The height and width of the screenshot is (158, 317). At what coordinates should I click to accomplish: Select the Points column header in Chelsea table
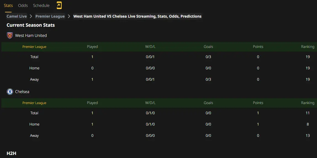coord(258,103)
